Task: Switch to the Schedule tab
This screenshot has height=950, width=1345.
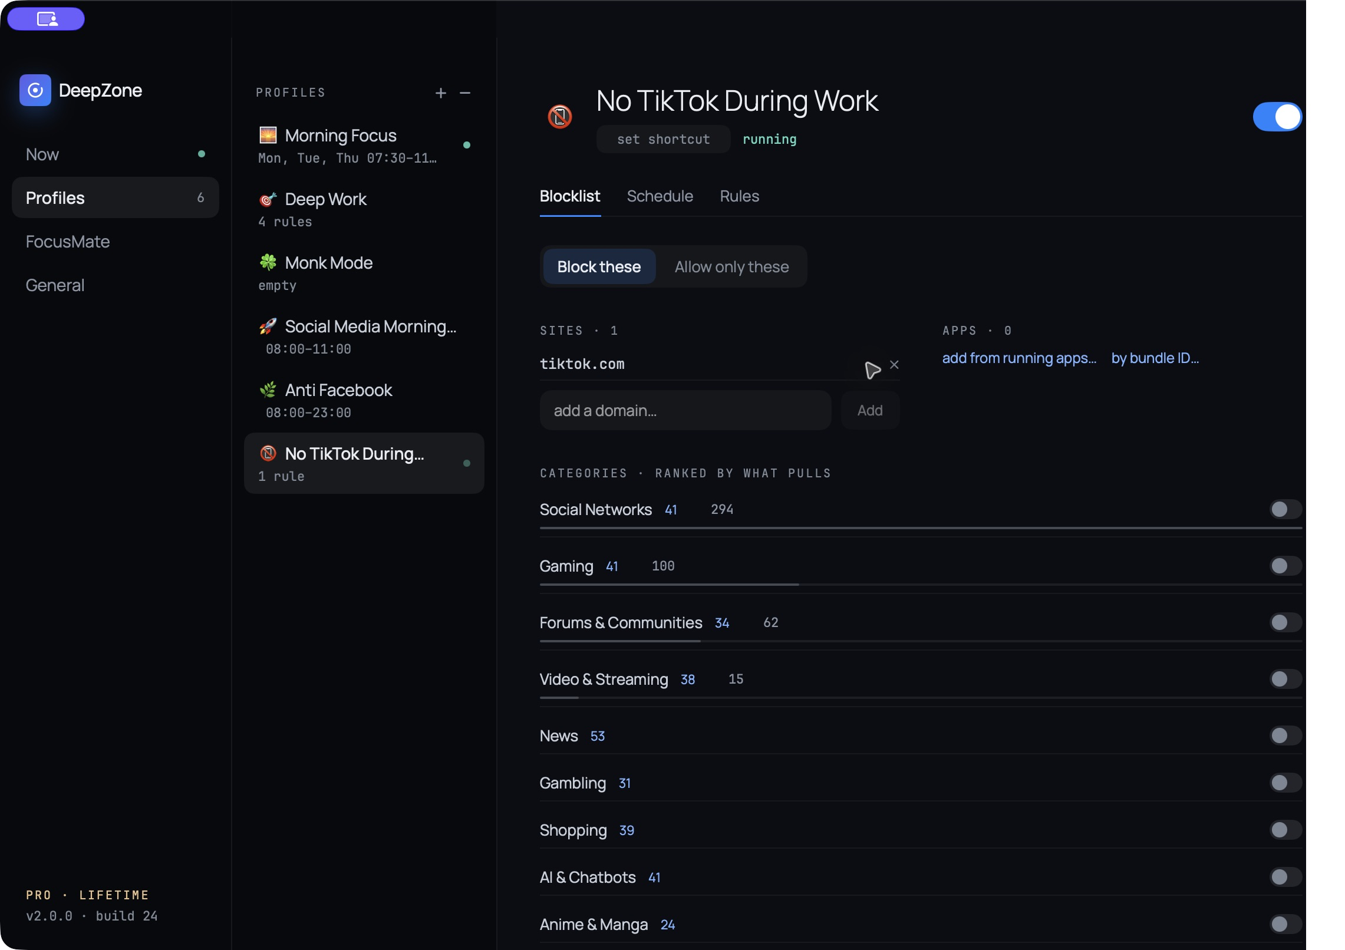Action: tap(660, 196)
